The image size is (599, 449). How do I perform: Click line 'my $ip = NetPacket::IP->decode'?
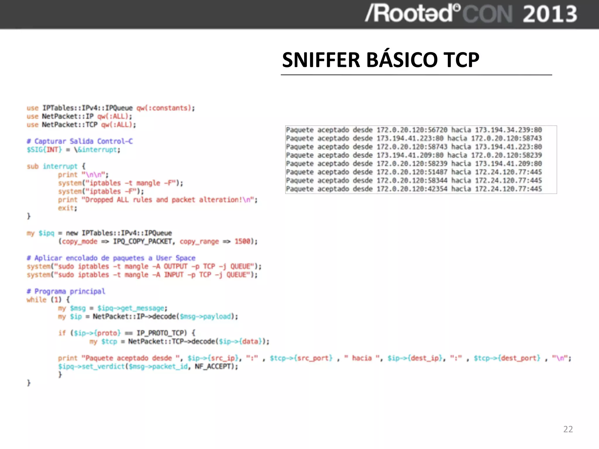[148, 317]
